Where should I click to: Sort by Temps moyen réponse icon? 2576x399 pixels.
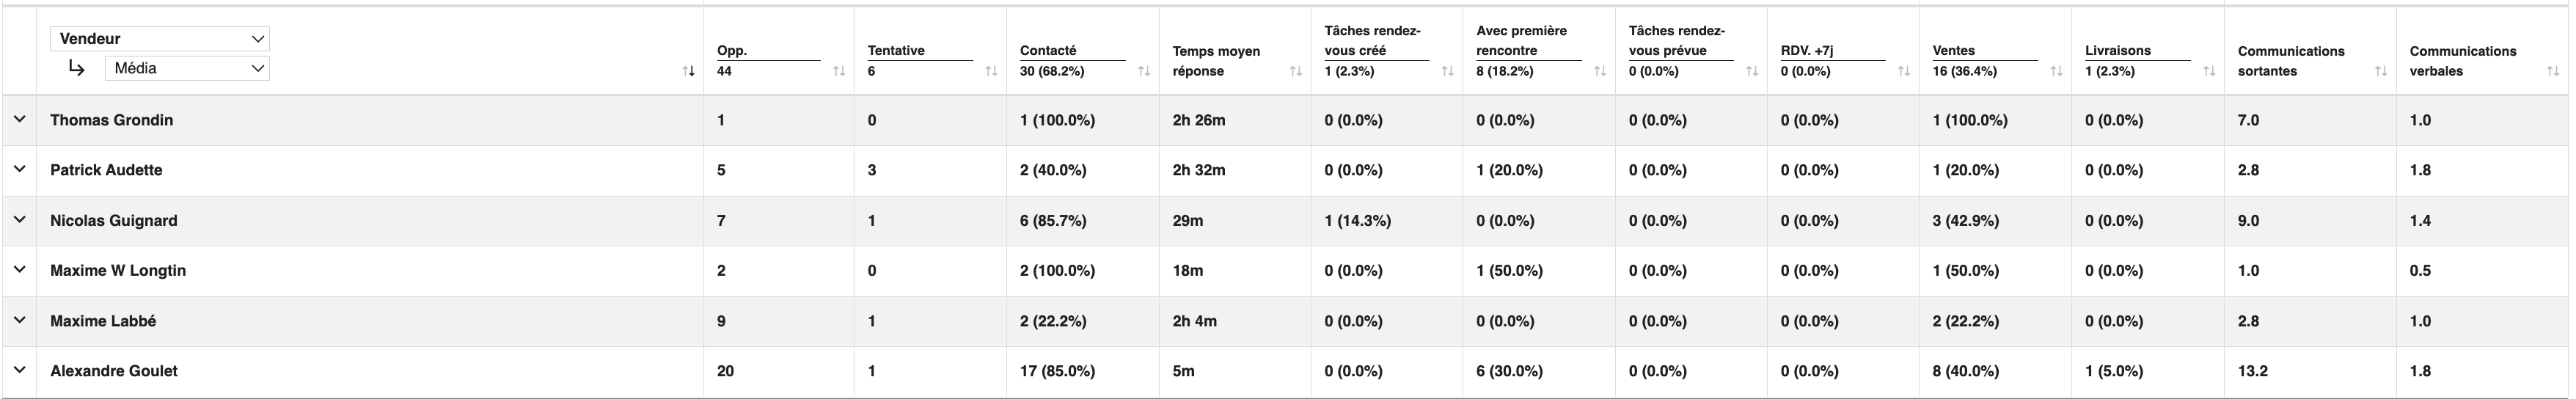click(x=1296, y=71)
